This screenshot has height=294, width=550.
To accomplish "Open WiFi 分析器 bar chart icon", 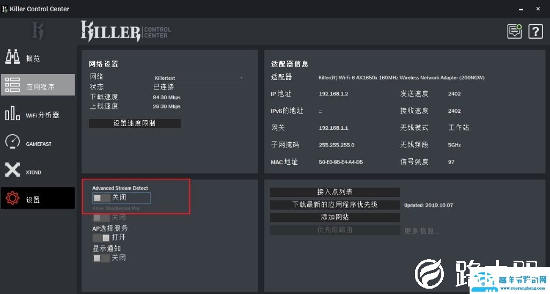I will click(13, 113).
